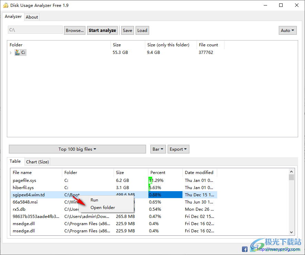Screen dimensions: 305x255
Task: Select the Analyzer tab
Action: [13, 16]
